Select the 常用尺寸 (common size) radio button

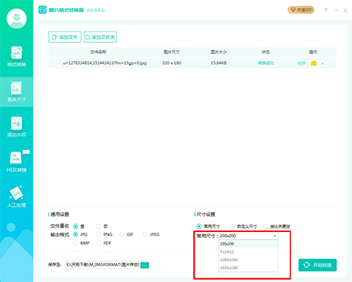point(199,227)
